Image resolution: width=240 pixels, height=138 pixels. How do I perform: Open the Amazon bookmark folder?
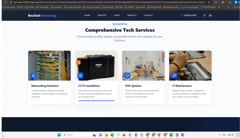click(140, 7)
